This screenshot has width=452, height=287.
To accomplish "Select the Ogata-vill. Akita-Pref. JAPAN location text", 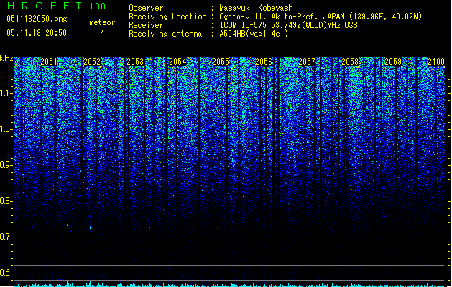I will pyautogui.click(x=320, y=17).
